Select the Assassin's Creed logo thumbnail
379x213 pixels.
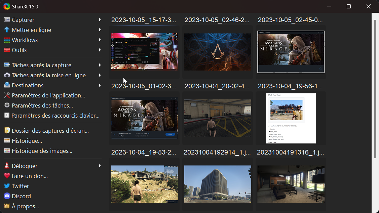pyautogui.click(x=218, y=52)
